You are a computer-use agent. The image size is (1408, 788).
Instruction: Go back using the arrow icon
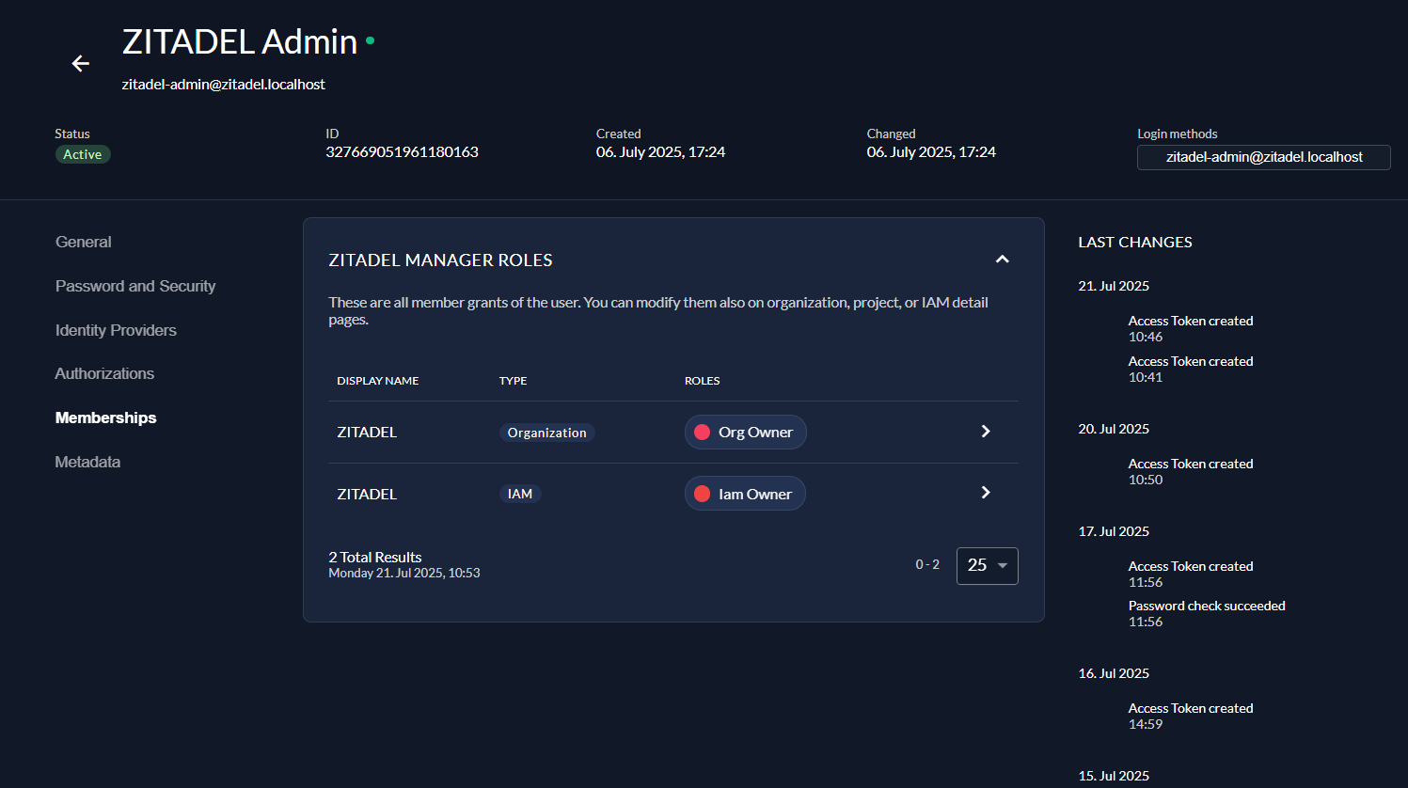[x=81, y=63]
